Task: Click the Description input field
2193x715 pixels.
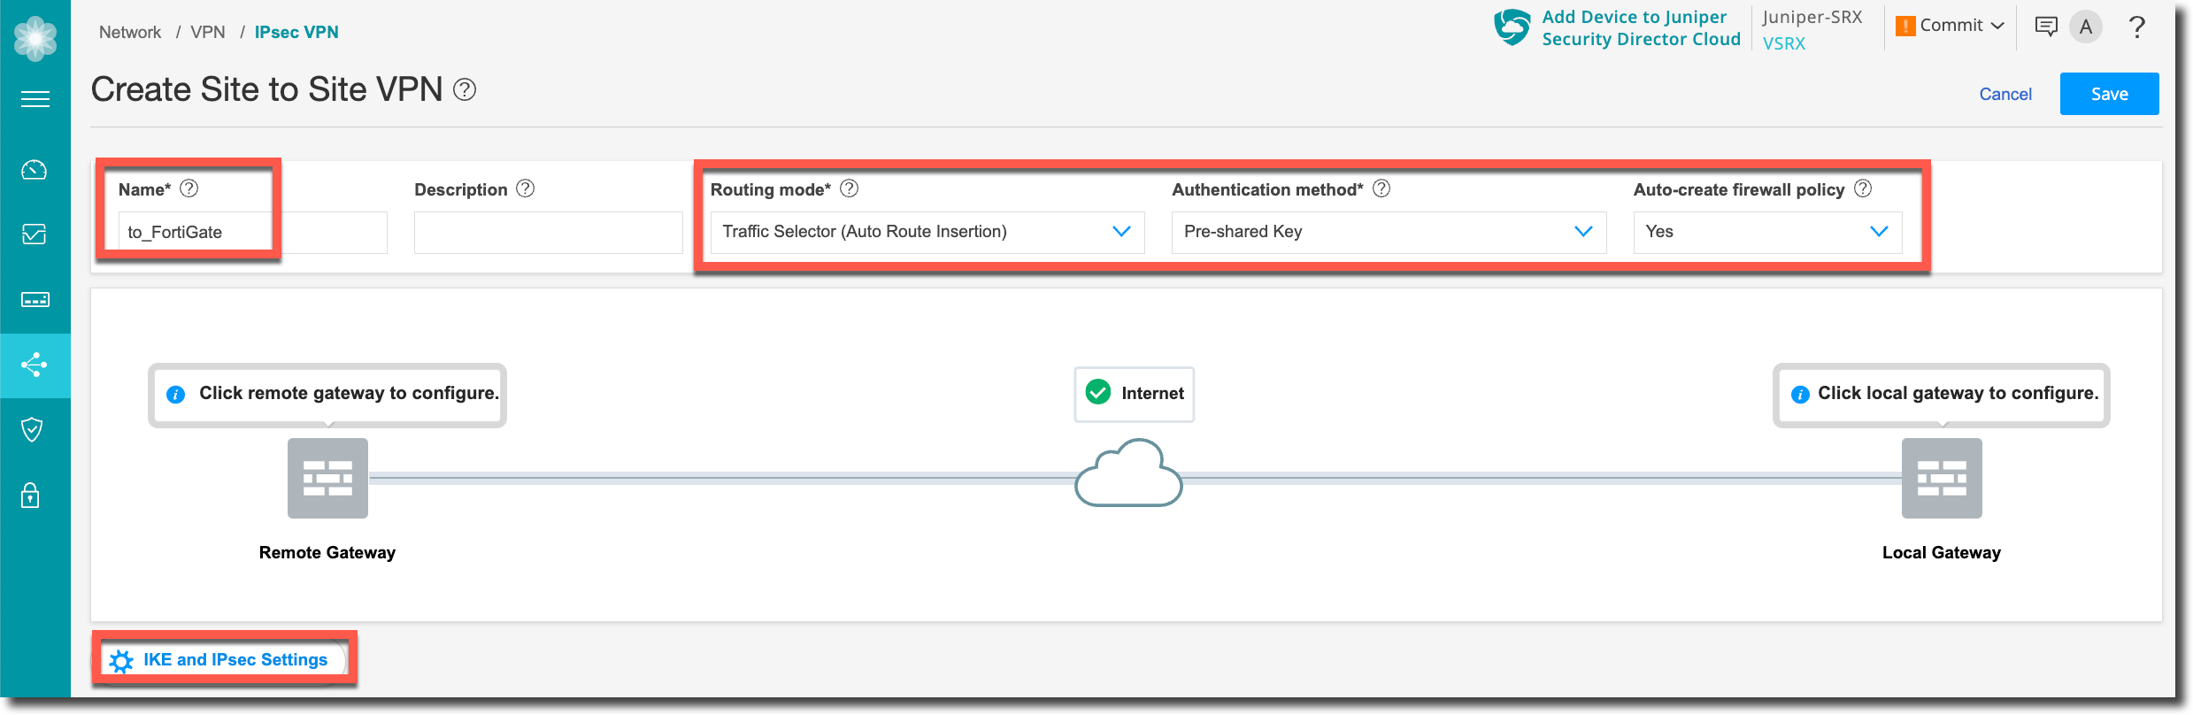Action: [548, 233]
